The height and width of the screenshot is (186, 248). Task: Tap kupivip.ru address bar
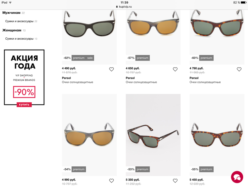point(124,7)
